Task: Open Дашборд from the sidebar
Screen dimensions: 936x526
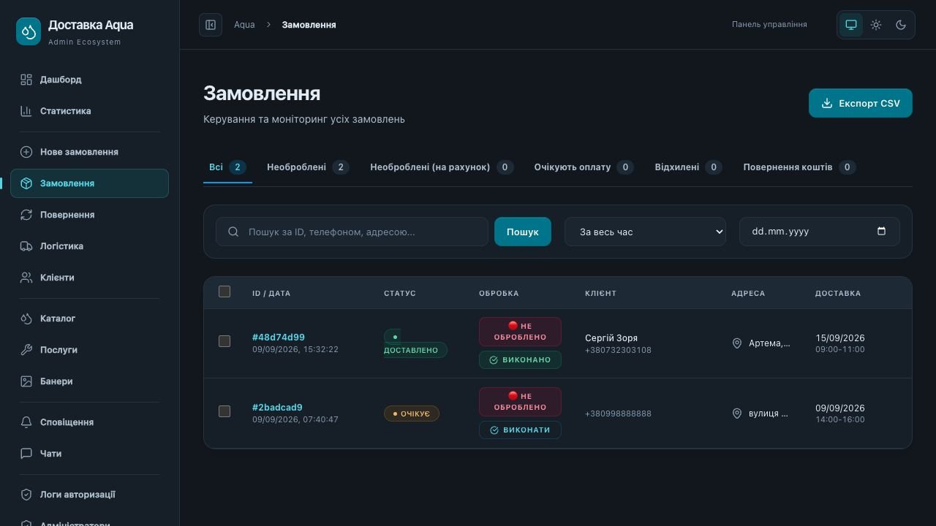Action: (89, 80)
